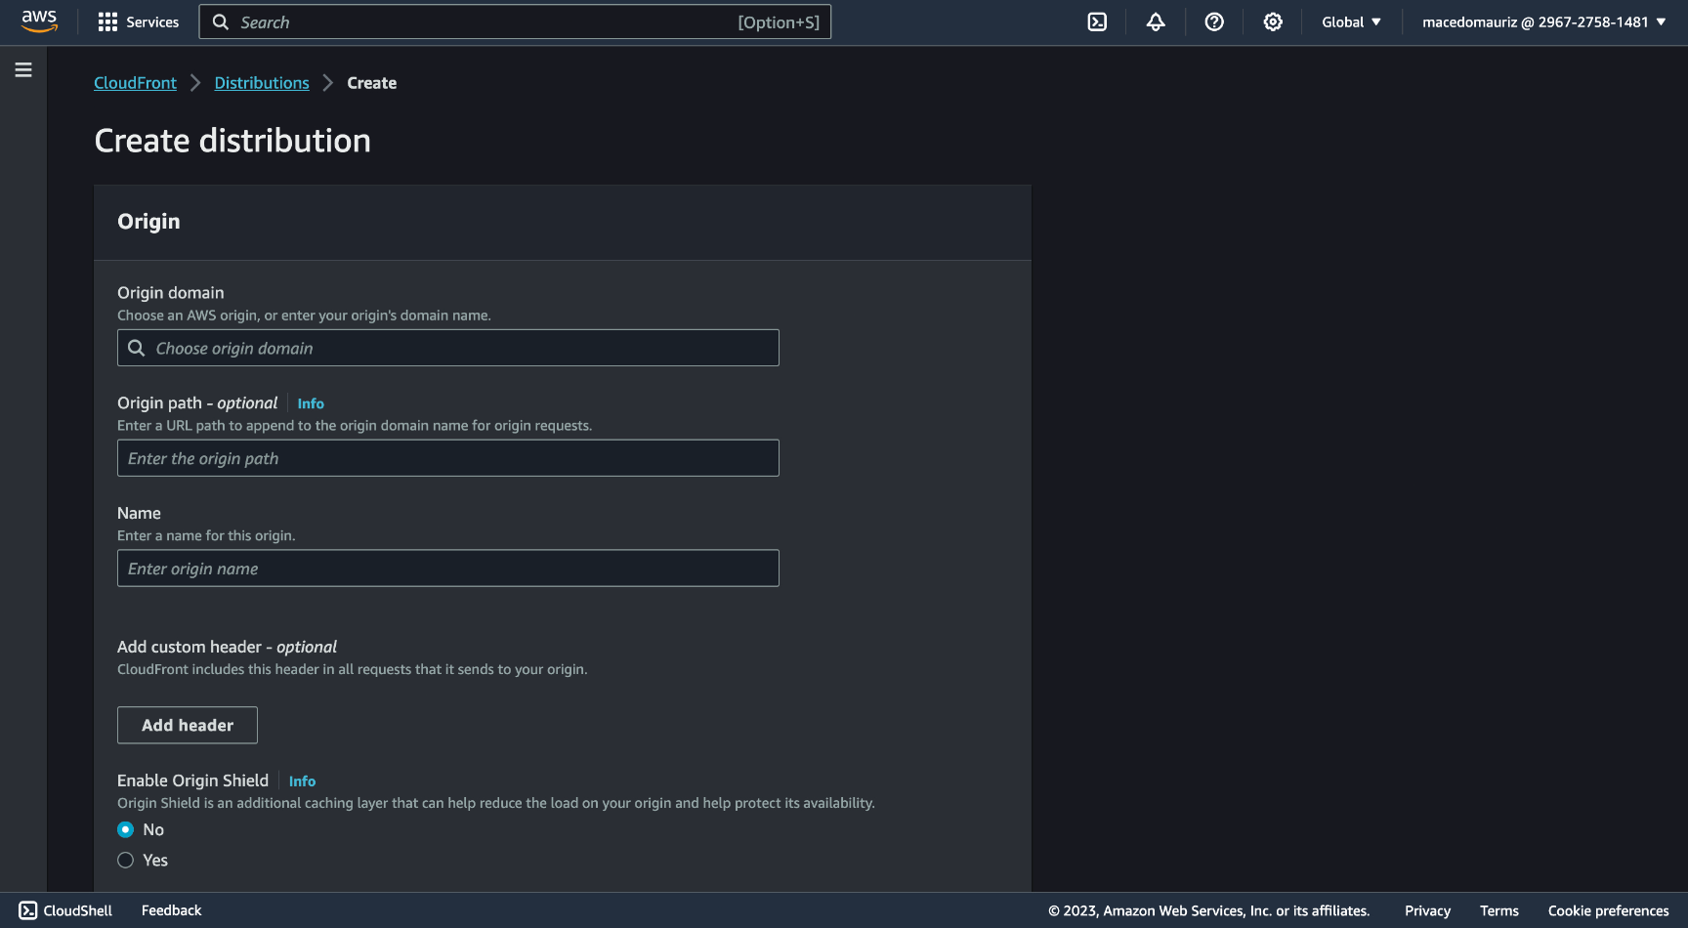Open the Info link next to Enable Origin Shield
Image resolution: width=1688 pixels, height=928 pixels.
click(x=302, y=781)
